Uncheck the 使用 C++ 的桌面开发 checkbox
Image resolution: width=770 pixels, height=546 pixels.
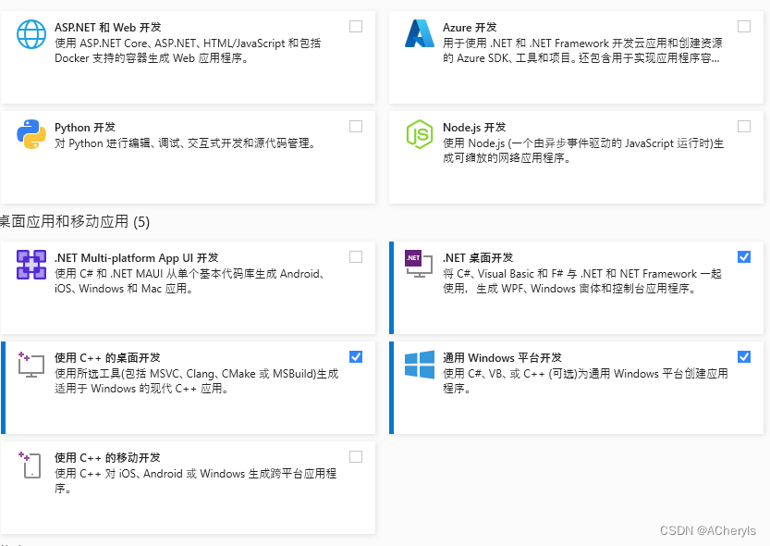click(356, 356)
